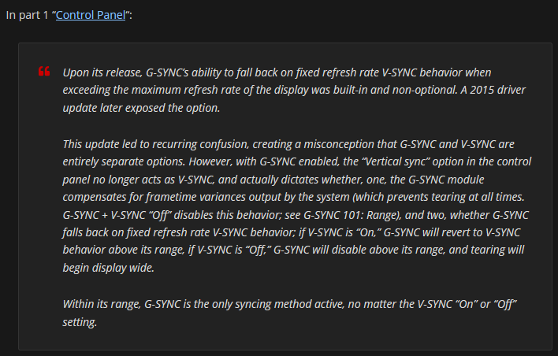Viewport: 558px width, 356px height.
Task: Click "update later exposed the option." line
Action: tap(141, 108)
